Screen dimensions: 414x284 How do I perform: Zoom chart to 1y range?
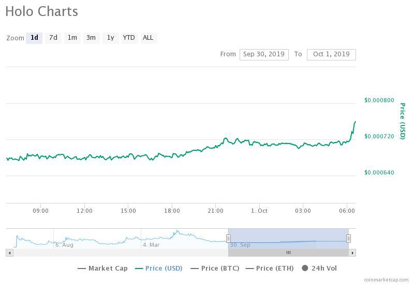(x=110, y=38)
